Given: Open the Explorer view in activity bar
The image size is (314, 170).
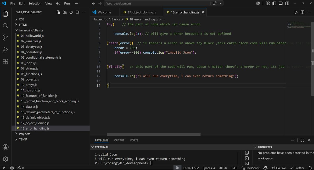Looking at the screenshot, I should coord(5,14).
